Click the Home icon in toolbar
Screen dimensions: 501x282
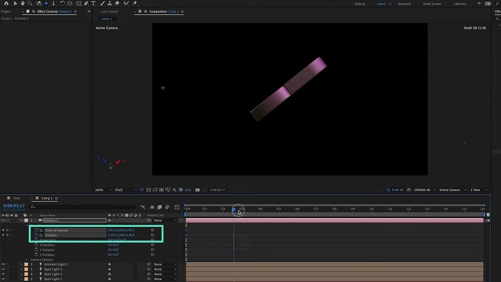pos(6,4)
